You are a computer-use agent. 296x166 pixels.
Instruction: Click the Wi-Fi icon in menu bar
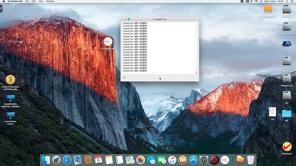pyautogui.click(x=256, y=1)
